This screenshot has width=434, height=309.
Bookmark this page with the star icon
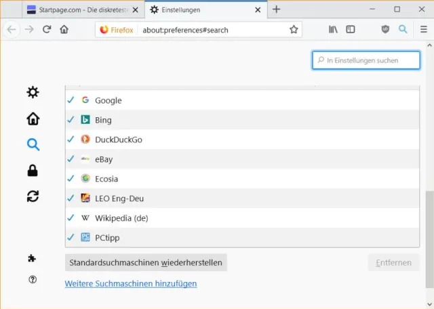(x=294, y=30)
